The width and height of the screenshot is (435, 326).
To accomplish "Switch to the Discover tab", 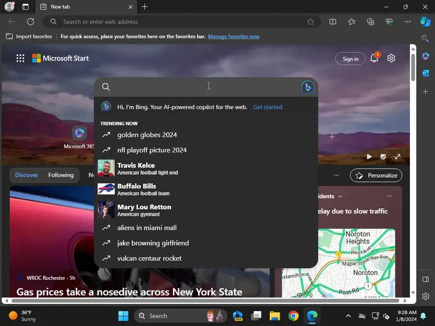I will 27,175.
